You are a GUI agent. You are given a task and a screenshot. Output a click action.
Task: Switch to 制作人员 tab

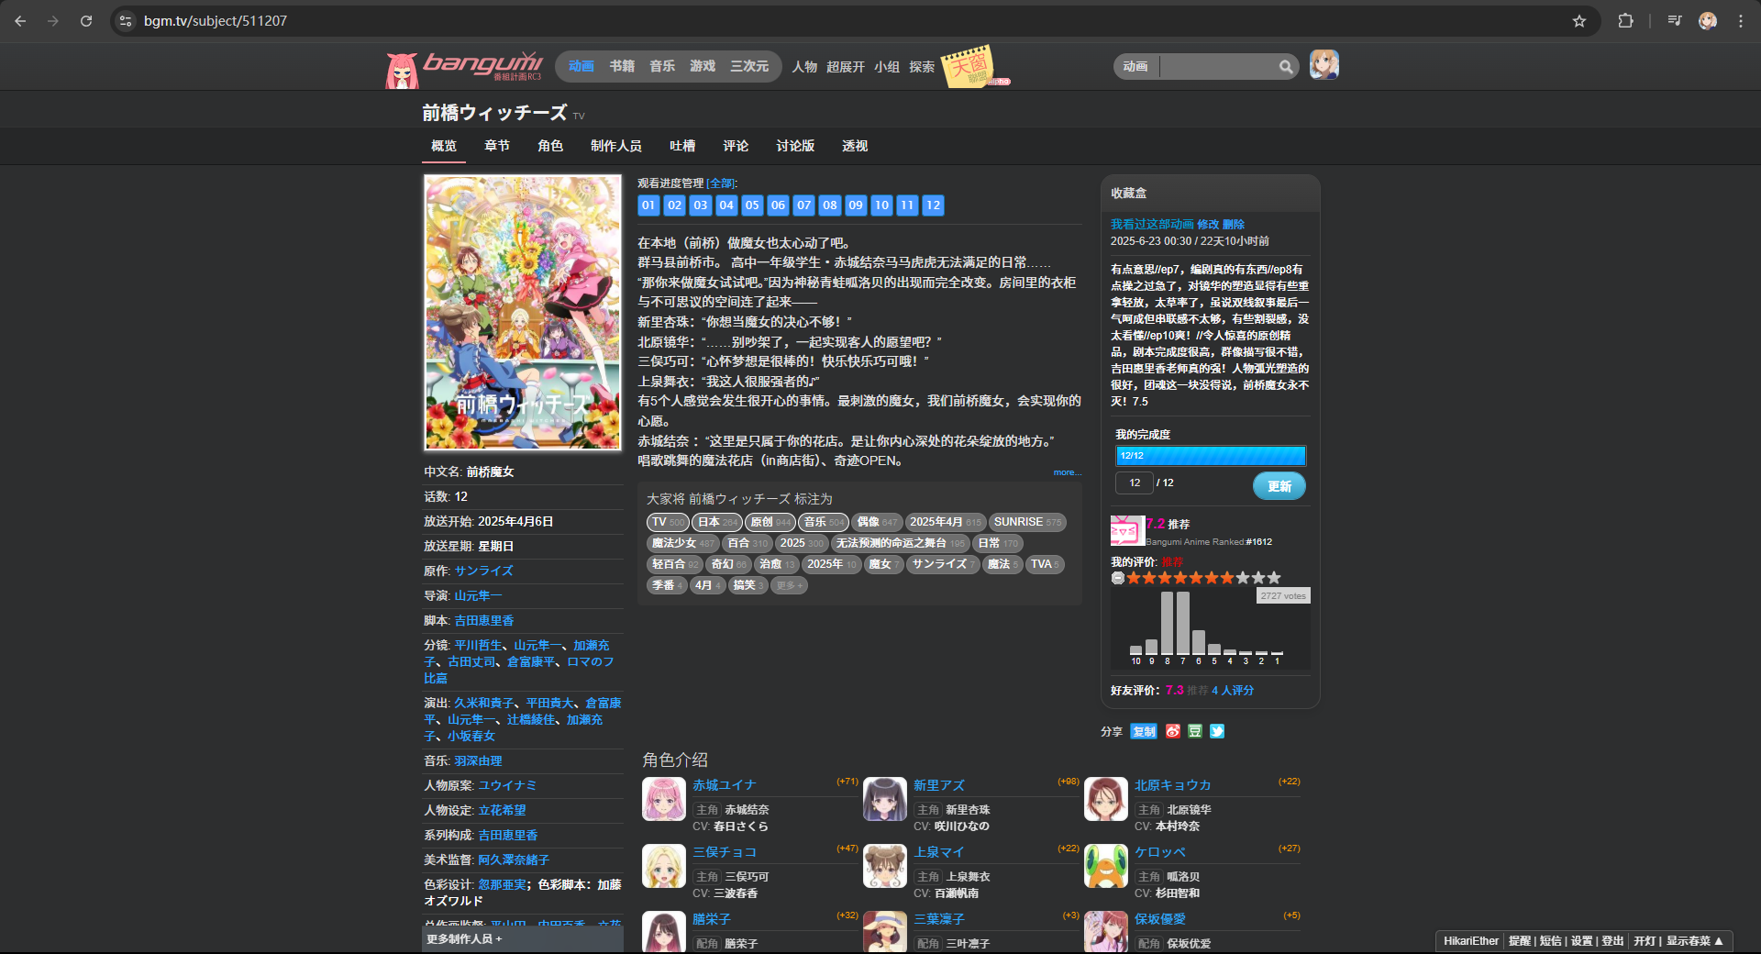coord(616,146)
